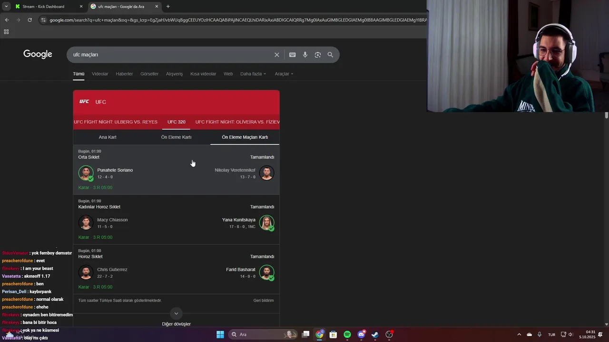Select the Alışveriş search tab

coord(174,74)
